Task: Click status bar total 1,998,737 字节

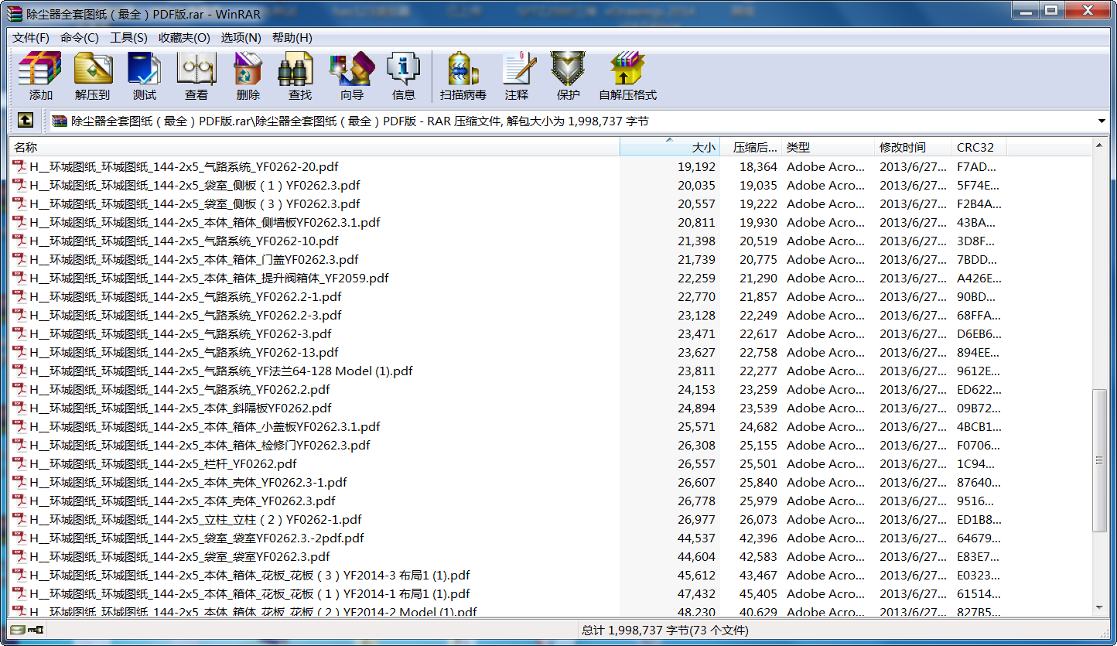Action: 665,631
